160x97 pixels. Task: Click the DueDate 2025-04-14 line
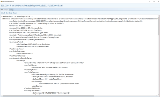coord(25,31)
